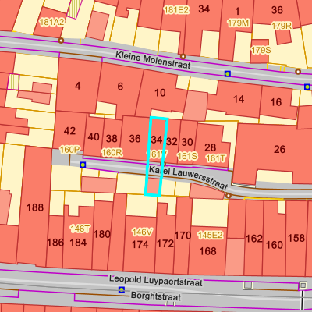Click the blue marker above Borghtstraat label

pos(122,289)
